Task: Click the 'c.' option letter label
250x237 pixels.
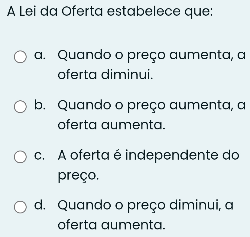Action: click(x=41, y=156)
